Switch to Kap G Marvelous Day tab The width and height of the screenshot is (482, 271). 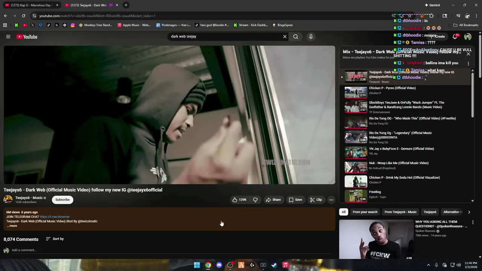click(x=32, y=5)
